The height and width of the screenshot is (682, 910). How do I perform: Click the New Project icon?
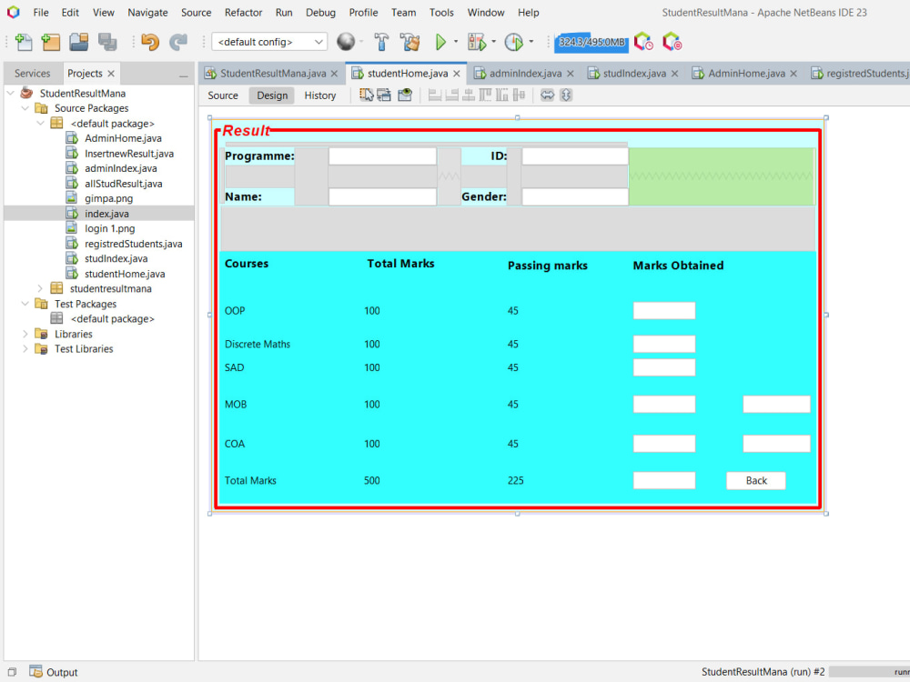[x=51, y=42]
